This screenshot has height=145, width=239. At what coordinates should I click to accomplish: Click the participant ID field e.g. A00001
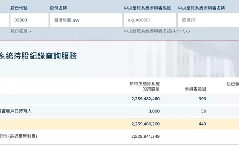tap(150, 20)
